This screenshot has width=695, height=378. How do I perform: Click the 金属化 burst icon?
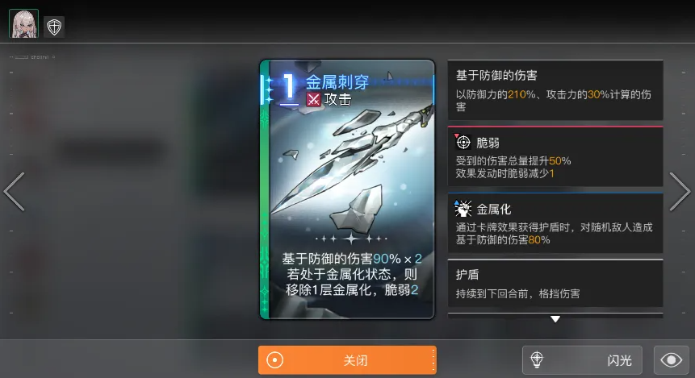[x=463, y=209]
